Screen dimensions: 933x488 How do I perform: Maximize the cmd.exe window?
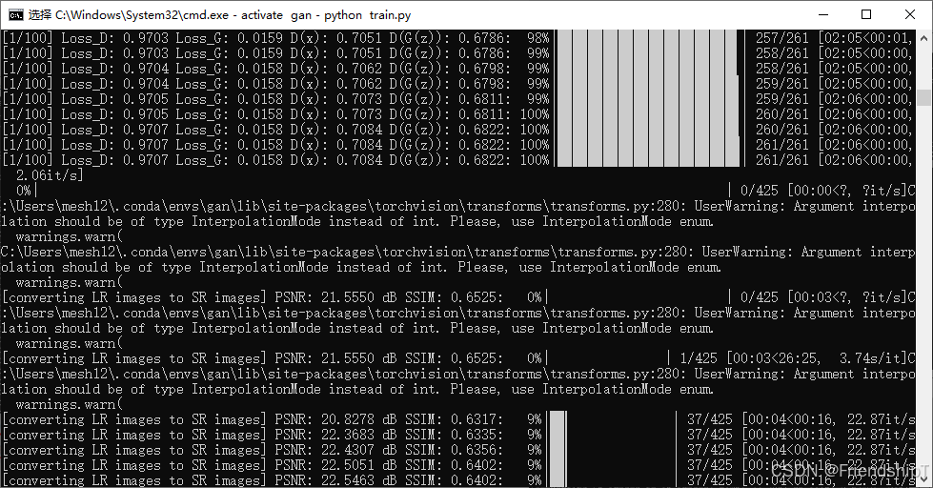(x=866, y=15)
